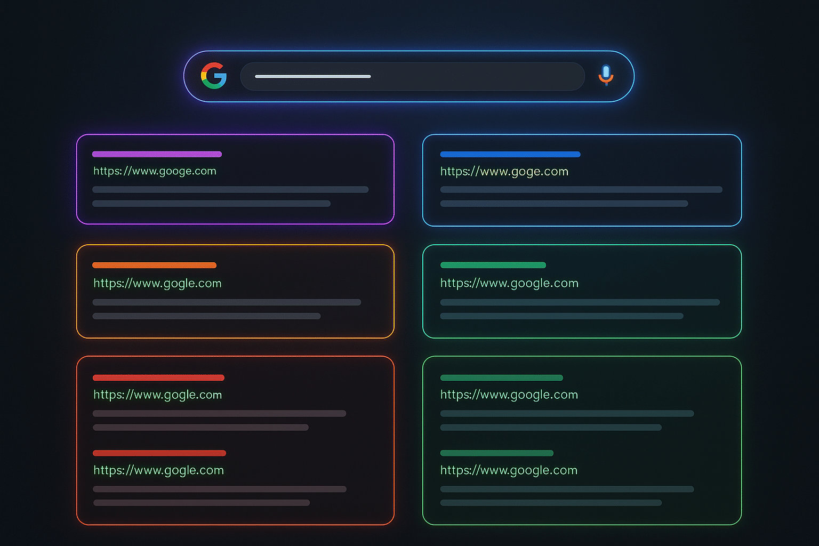Open the https://www.goge.com link
The height and width of the screenshot is (546, 819).
coord(504,172)
